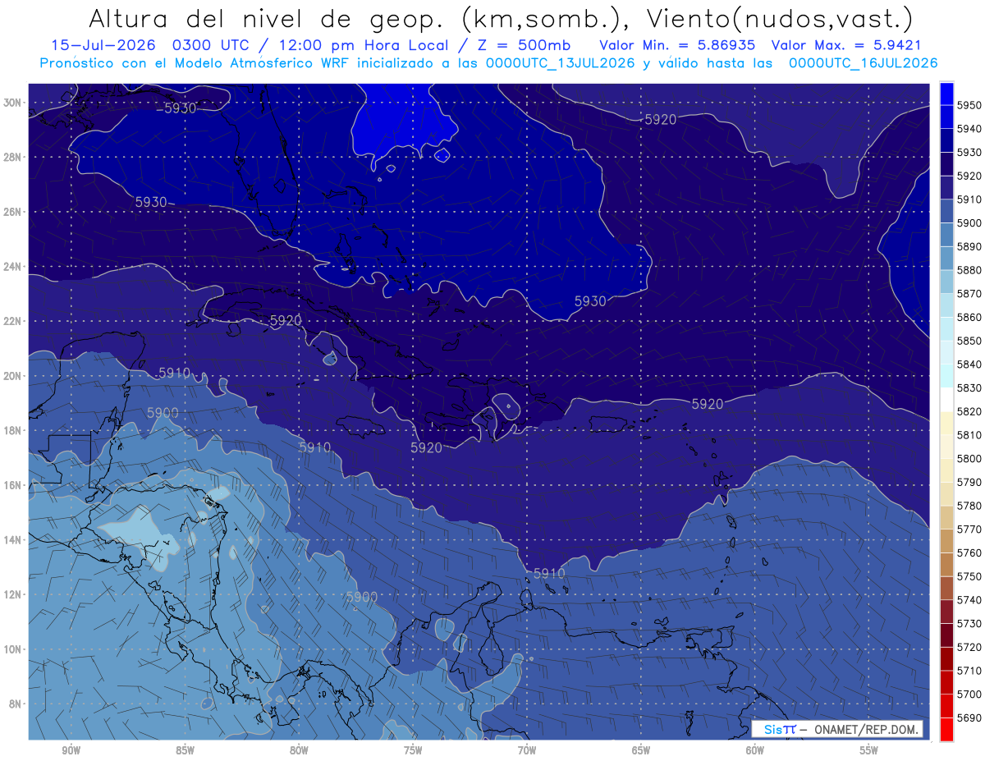Click the 'ONAMET/REP.DOM.' credit text
The width and height of the screenshot is (985, 761).
866,729
